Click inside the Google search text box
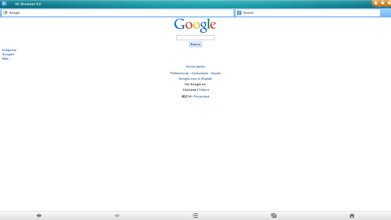This screenshot has height=220, width=391. point(195,37)
